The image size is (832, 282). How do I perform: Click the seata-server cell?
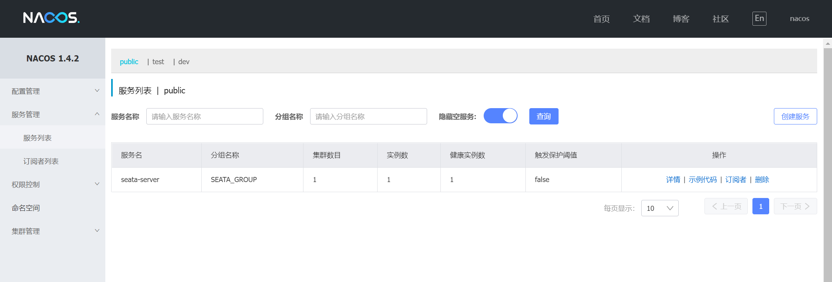[x=156, y=180]
